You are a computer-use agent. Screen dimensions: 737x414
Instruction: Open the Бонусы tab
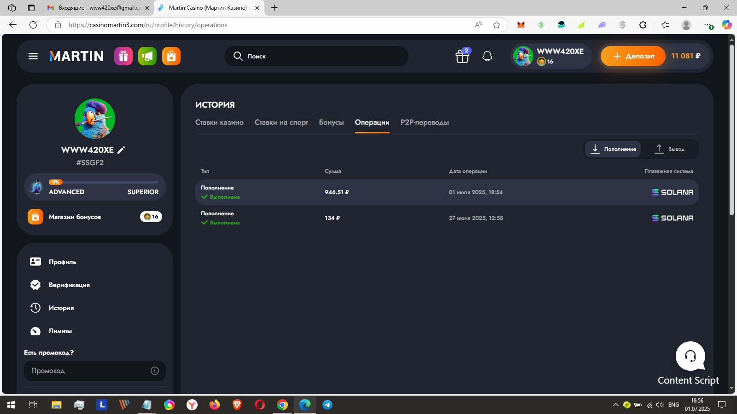(331, 122)
